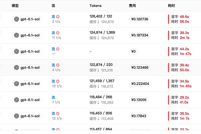Click the ¥0.123466 cost badge
Viewport: 201px width, 134px height.
(x=140, y=68)
